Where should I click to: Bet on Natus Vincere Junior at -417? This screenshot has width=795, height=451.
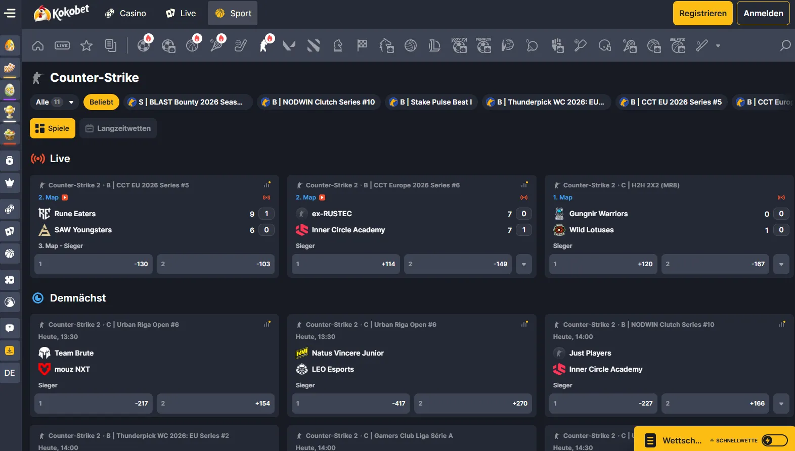(351, 404)
